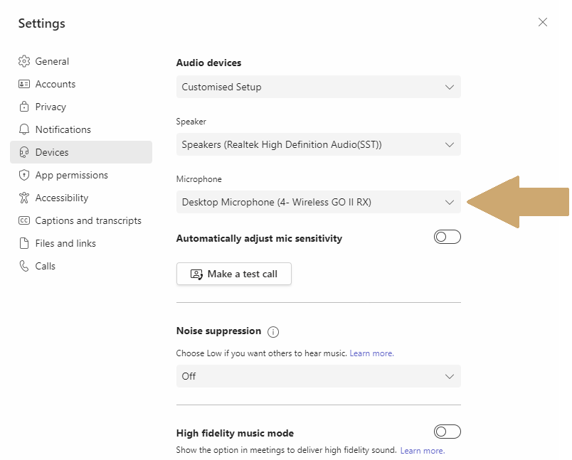The height and width of the screenshot is (460, 572).
Task: Open Learn more link for high fidelity
Action: 423,451
